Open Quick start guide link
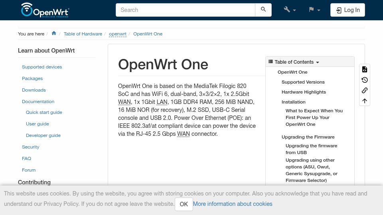This screenshot has height=215, width=383. [x=44, y=112]
